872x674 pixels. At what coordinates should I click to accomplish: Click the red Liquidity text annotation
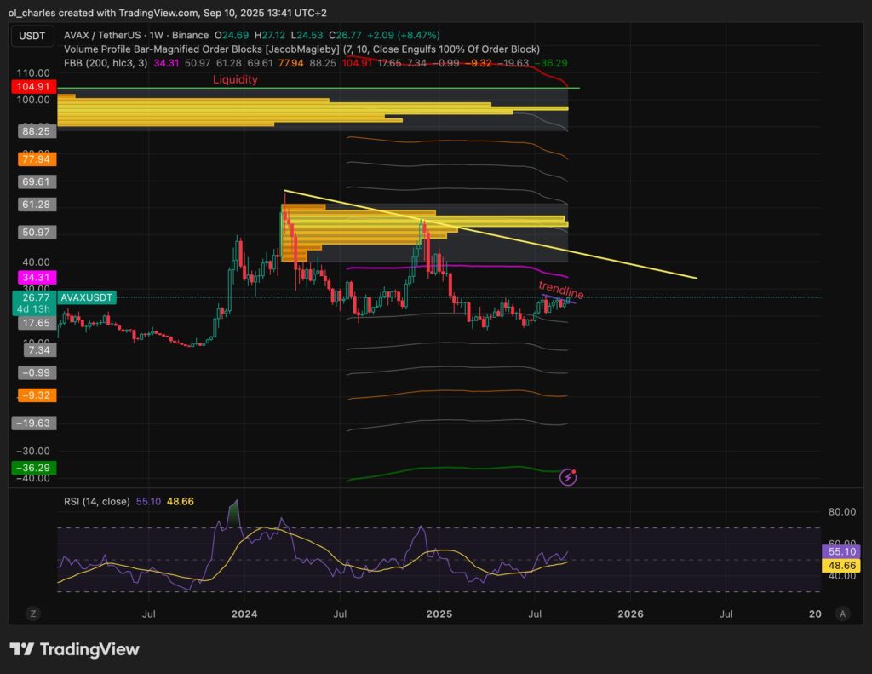(x=235, y=79)
